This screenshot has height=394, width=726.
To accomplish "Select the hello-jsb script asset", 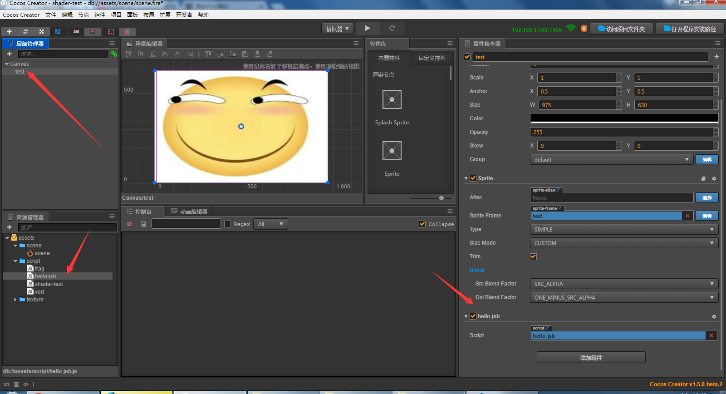I will click(x=45, y=276).
